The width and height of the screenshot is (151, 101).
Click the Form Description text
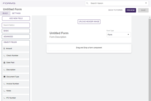[58, 37]
